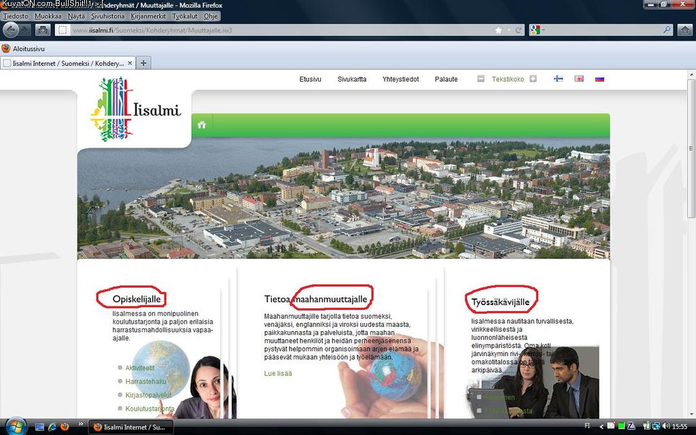
Task: Click the address bar URL field
Action: click(272, 30)
